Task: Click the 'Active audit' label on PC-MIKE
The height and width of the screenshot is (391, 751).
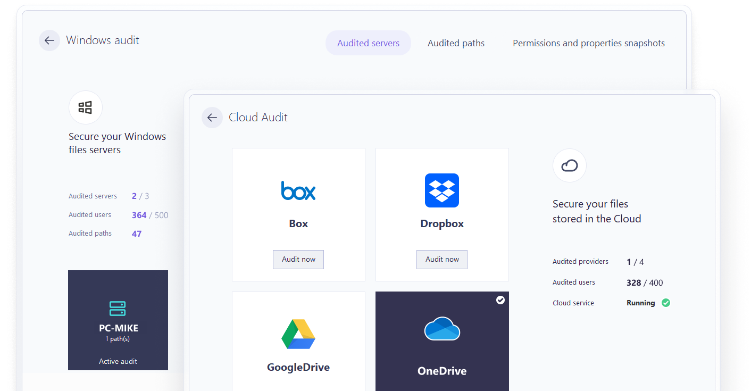Action: pyautogui.click(x=118, y=361)
